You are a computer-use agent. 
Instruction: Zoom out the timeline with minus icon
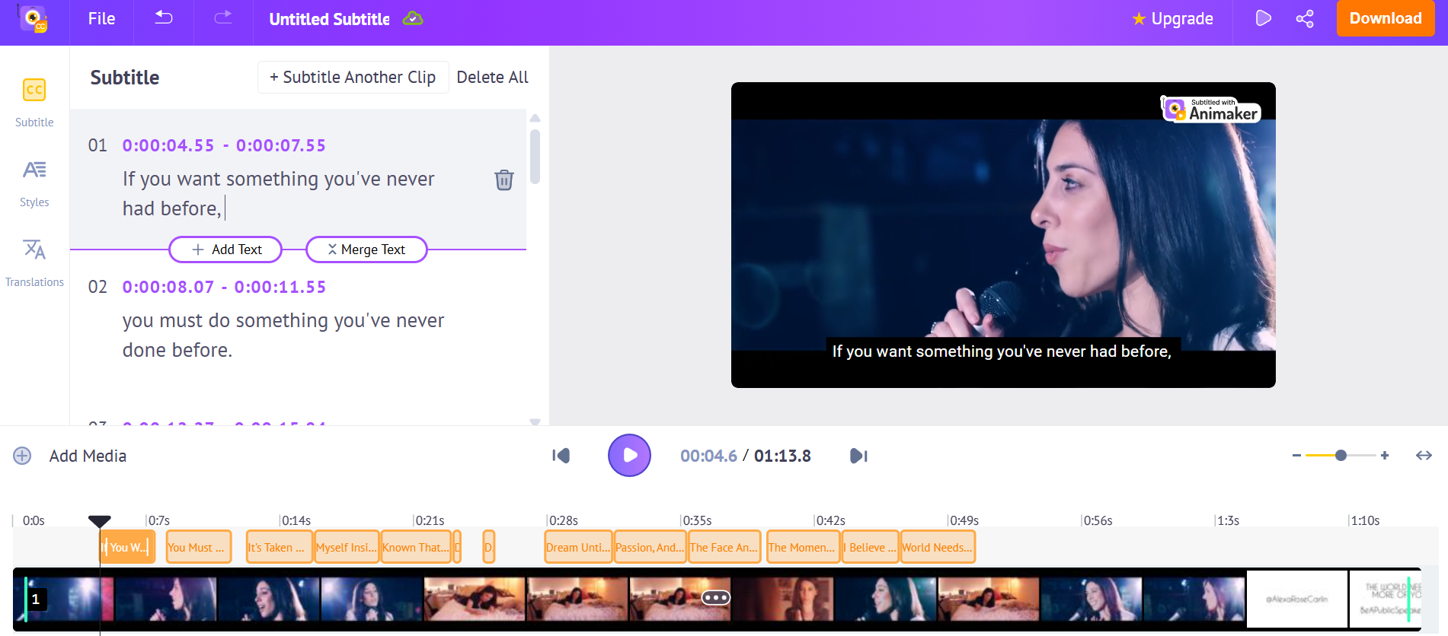[1296, 456]
